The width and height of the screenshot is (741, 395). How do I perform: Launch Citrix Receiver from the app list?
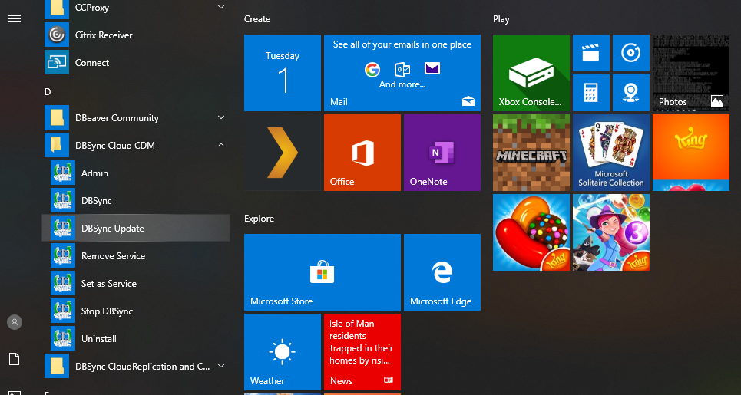(x=103, y=35)
